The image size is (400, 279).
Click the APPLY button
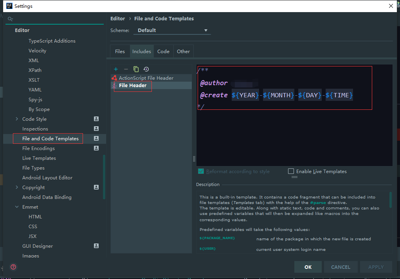[x=376, y=267]
